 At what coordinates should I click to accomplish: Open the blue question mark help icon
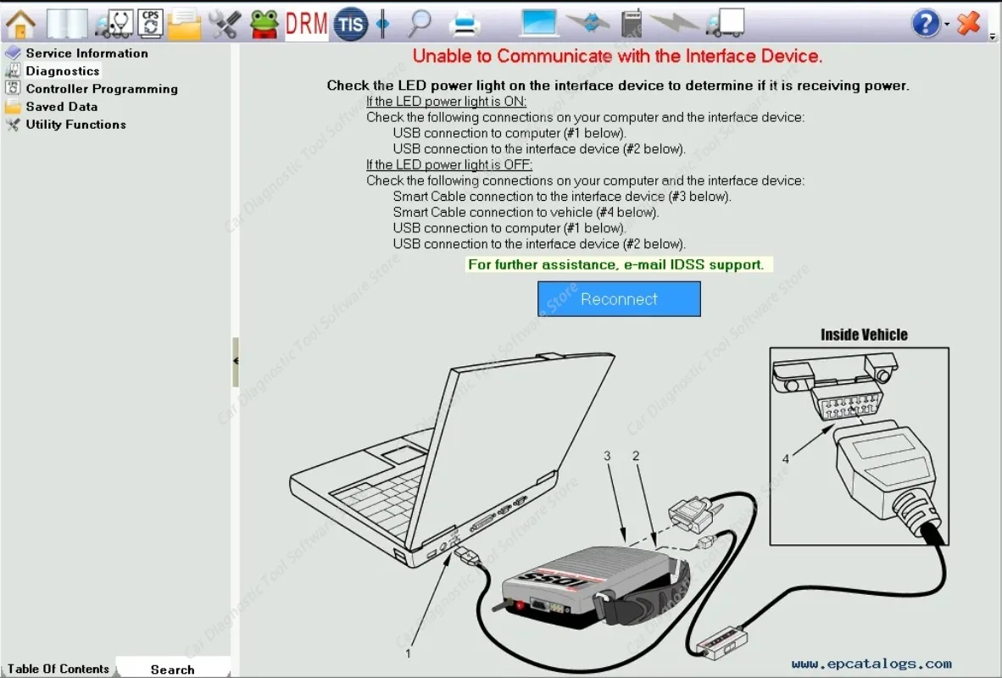click(x=926, y=25)
